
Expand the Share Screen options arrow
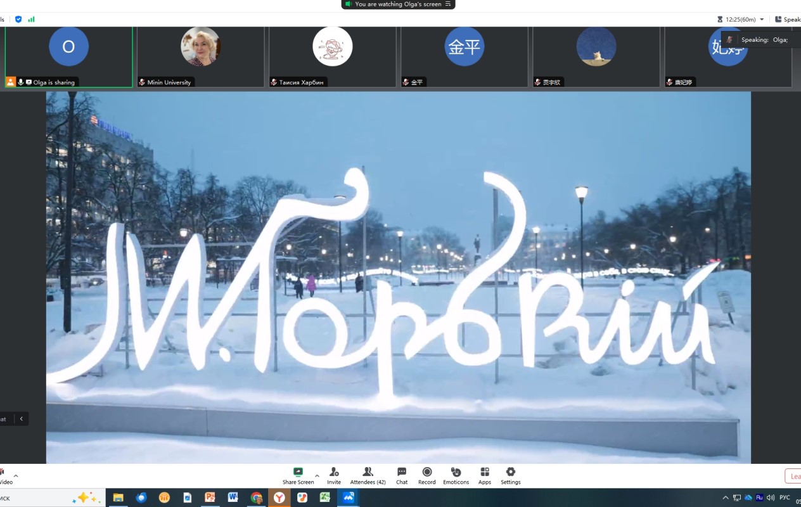pyautogui.click(x=317, y=476)
